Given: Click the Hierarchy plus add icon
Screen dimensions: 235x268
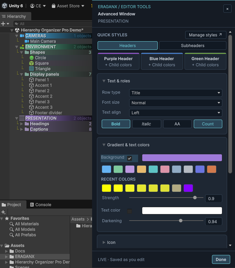Looking at the screenshot, I should point(3,24).
